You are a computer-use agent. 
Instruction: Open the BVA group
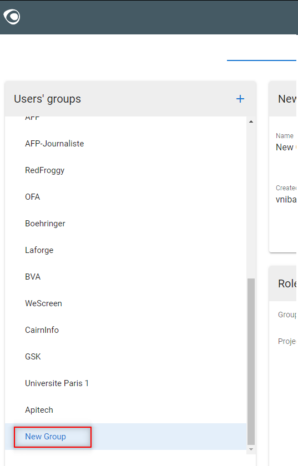pyautogui.click(x=125, y=277)
